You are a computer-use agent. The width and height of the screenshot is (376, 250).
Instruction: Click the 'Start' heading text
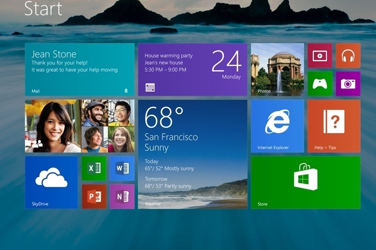click(43, 8)
